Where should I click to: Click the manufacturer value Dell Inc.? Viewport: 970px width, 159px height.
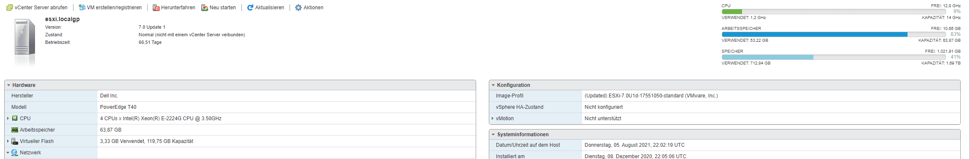click(109, 96)
